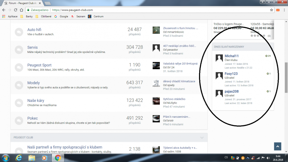
Task: Open the Peugeot Sport forum
Action: pyautogui.click(x=39, y=65)
